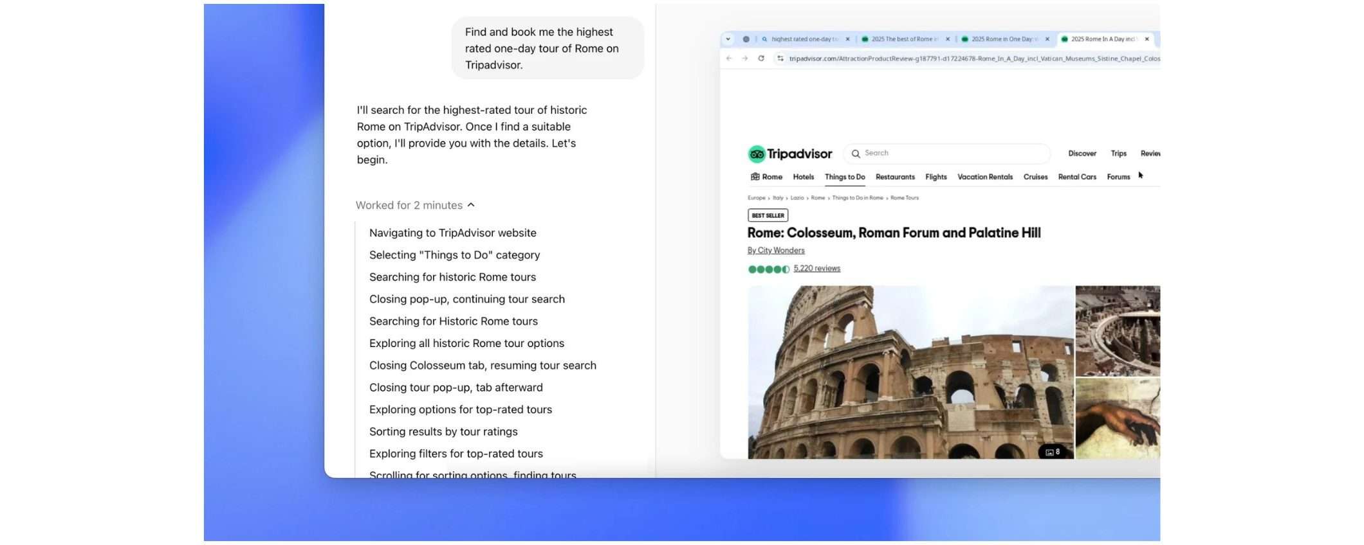
Task: Select the '2025 Rome In A Day incl' tab
Action: point(1104,39)
